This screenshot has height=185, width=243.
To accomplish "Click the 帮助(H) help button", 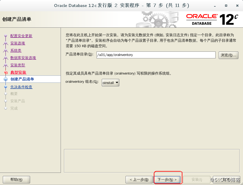I will click(16, 180).
